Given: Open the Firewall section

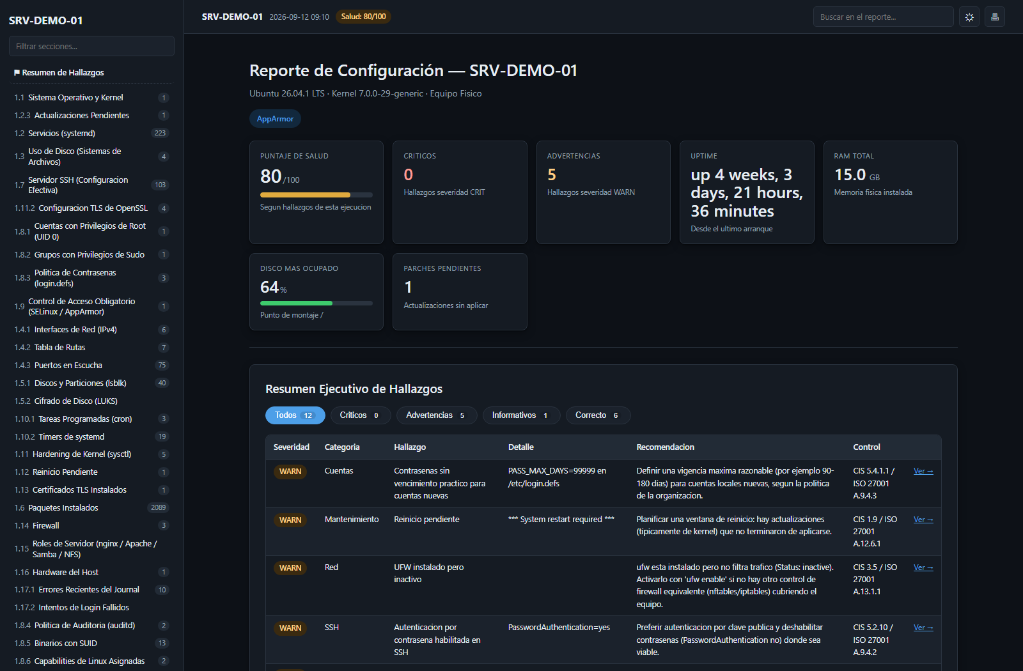Looking at the screenshot, I should coord(91,526).
